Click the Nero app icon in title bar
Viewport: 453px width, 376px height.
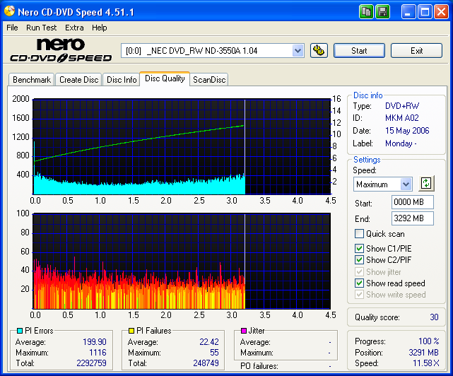(x=9, y=12)
